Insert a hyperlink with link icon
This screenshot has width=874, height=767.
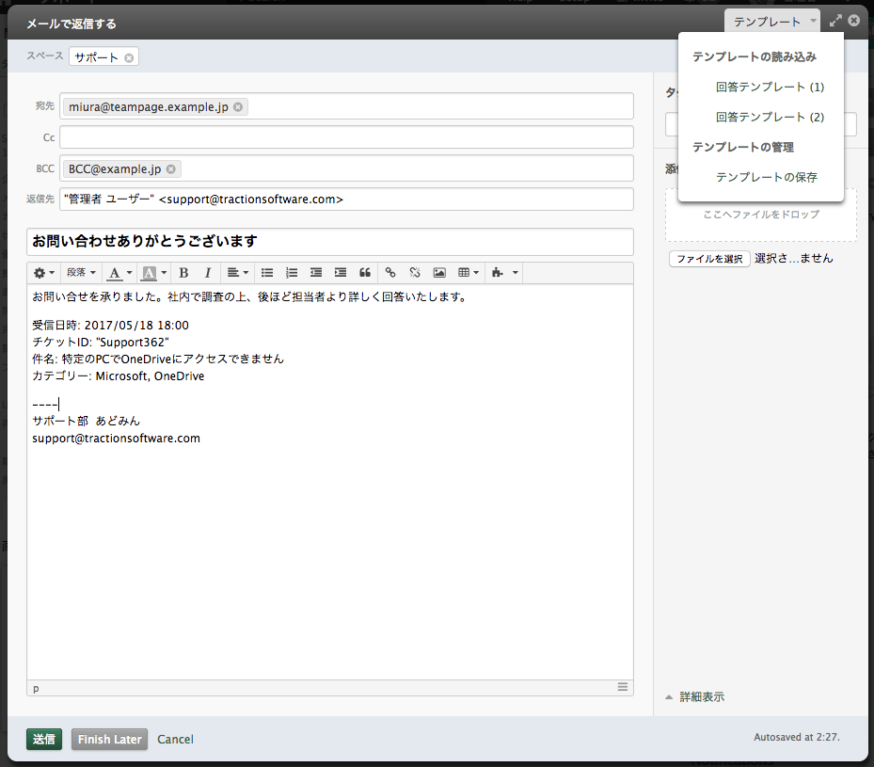[390, 273]
